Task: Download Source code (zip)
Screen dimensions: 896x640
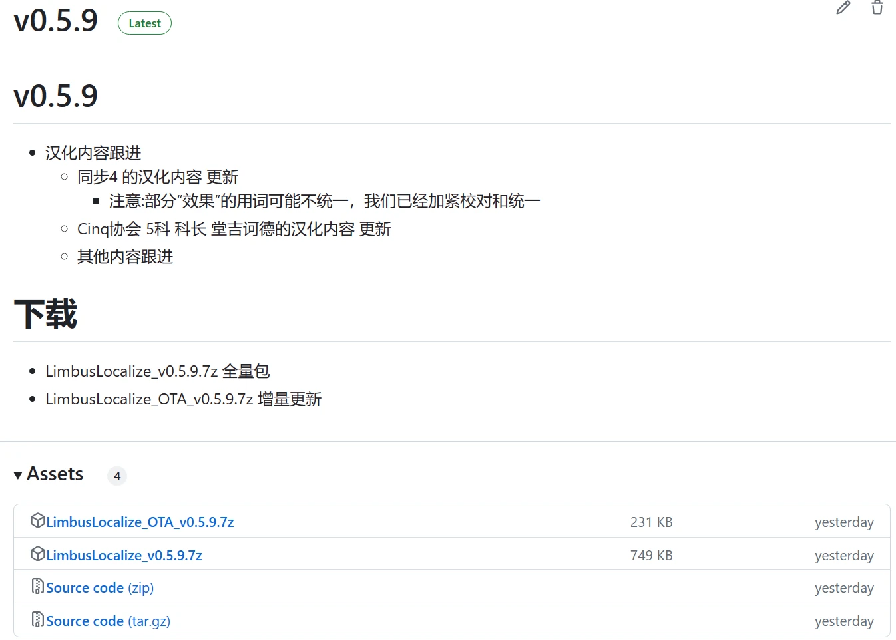Action: coord(100,588)
